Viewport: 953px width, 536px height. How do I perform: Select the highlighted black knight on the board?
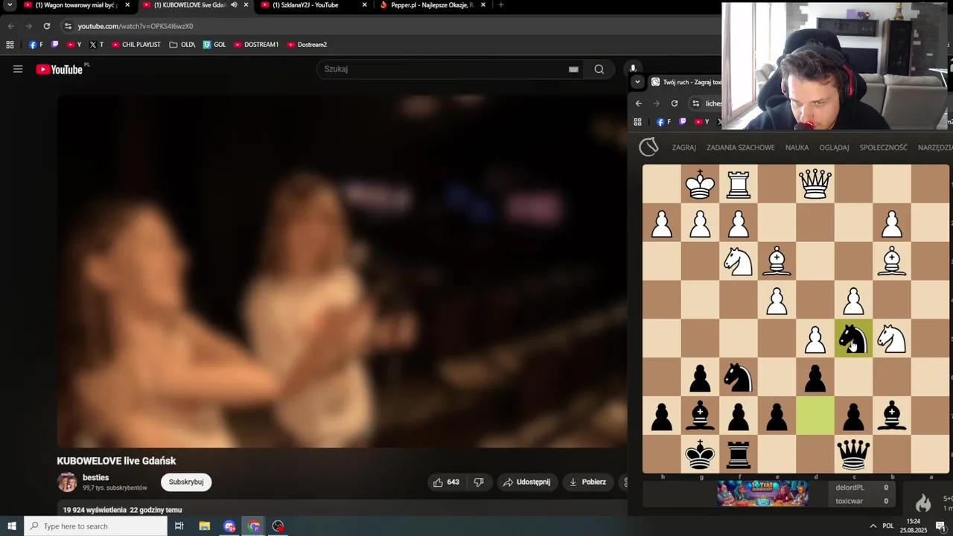coord(853,339)
